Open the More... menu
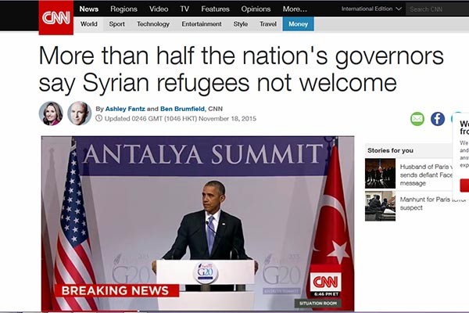This screenshot has height=313, width=469. [295, 9]
